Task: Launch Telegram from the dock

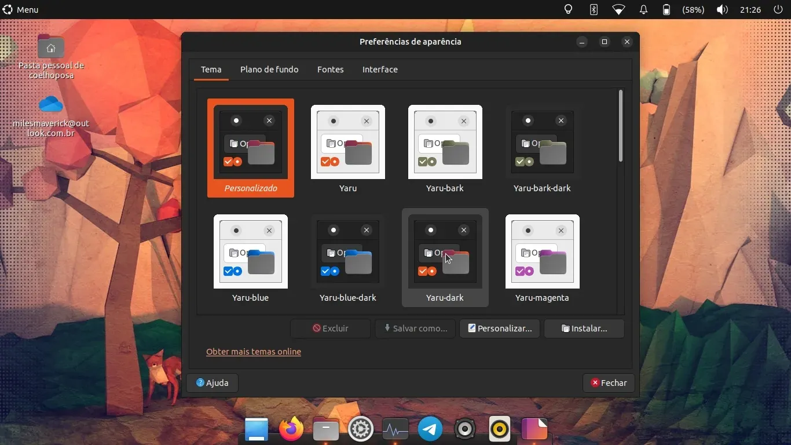Action: [x=430, y=429]
